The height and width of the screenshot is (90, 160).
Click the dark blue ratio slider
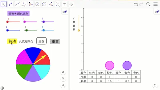click(x=13, y=30)
